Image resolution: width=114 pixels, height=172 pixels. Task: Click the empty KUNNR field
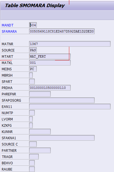click(x=40, y=131)
